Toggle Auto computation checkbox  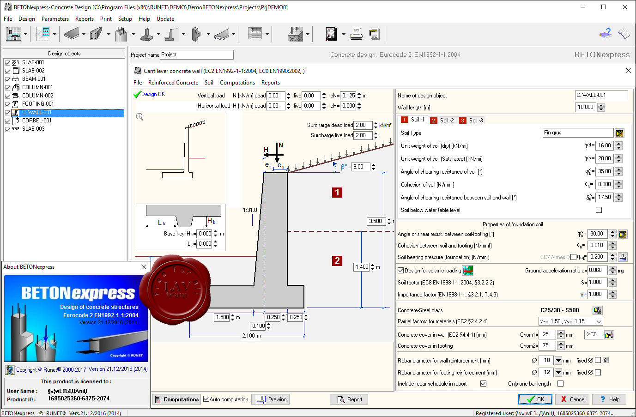(206, 399)
